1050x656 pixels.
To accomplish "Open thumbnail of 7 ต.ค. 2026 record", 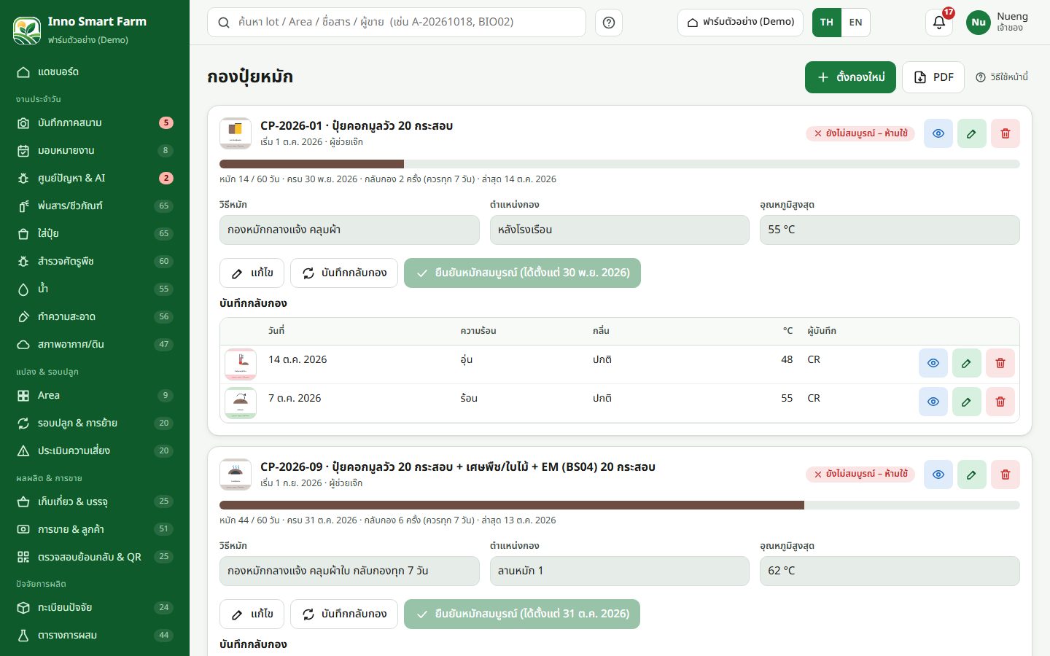I will click(x=241, y=403).
